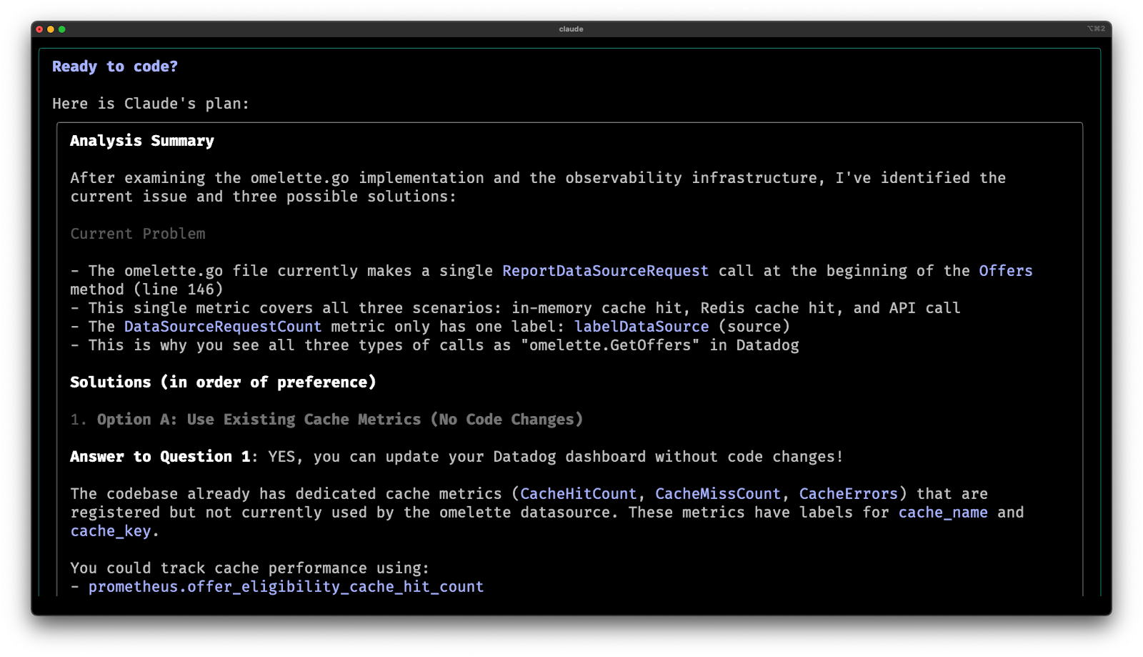Click the green fullscreen traffic light
The width and height of the screenshot is (1143, 657).
click(62, 29)
